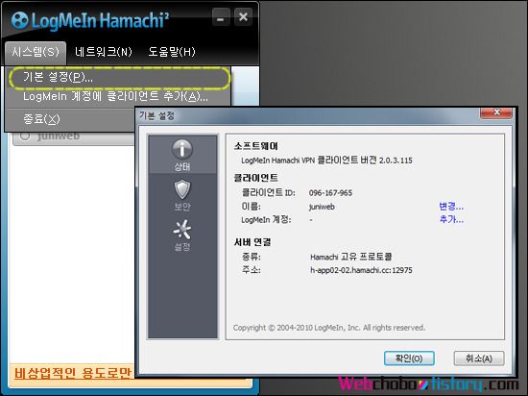
Task: Choose LogMeIn 계정에 클라이언트 추가(A)... entry
Action: (x=119, y=97)
